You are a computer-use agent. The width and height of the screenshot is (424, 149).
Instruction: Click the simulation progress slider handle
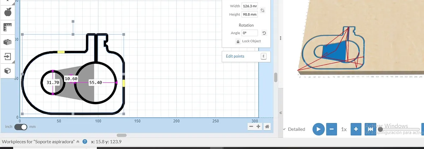coord(380,129)
